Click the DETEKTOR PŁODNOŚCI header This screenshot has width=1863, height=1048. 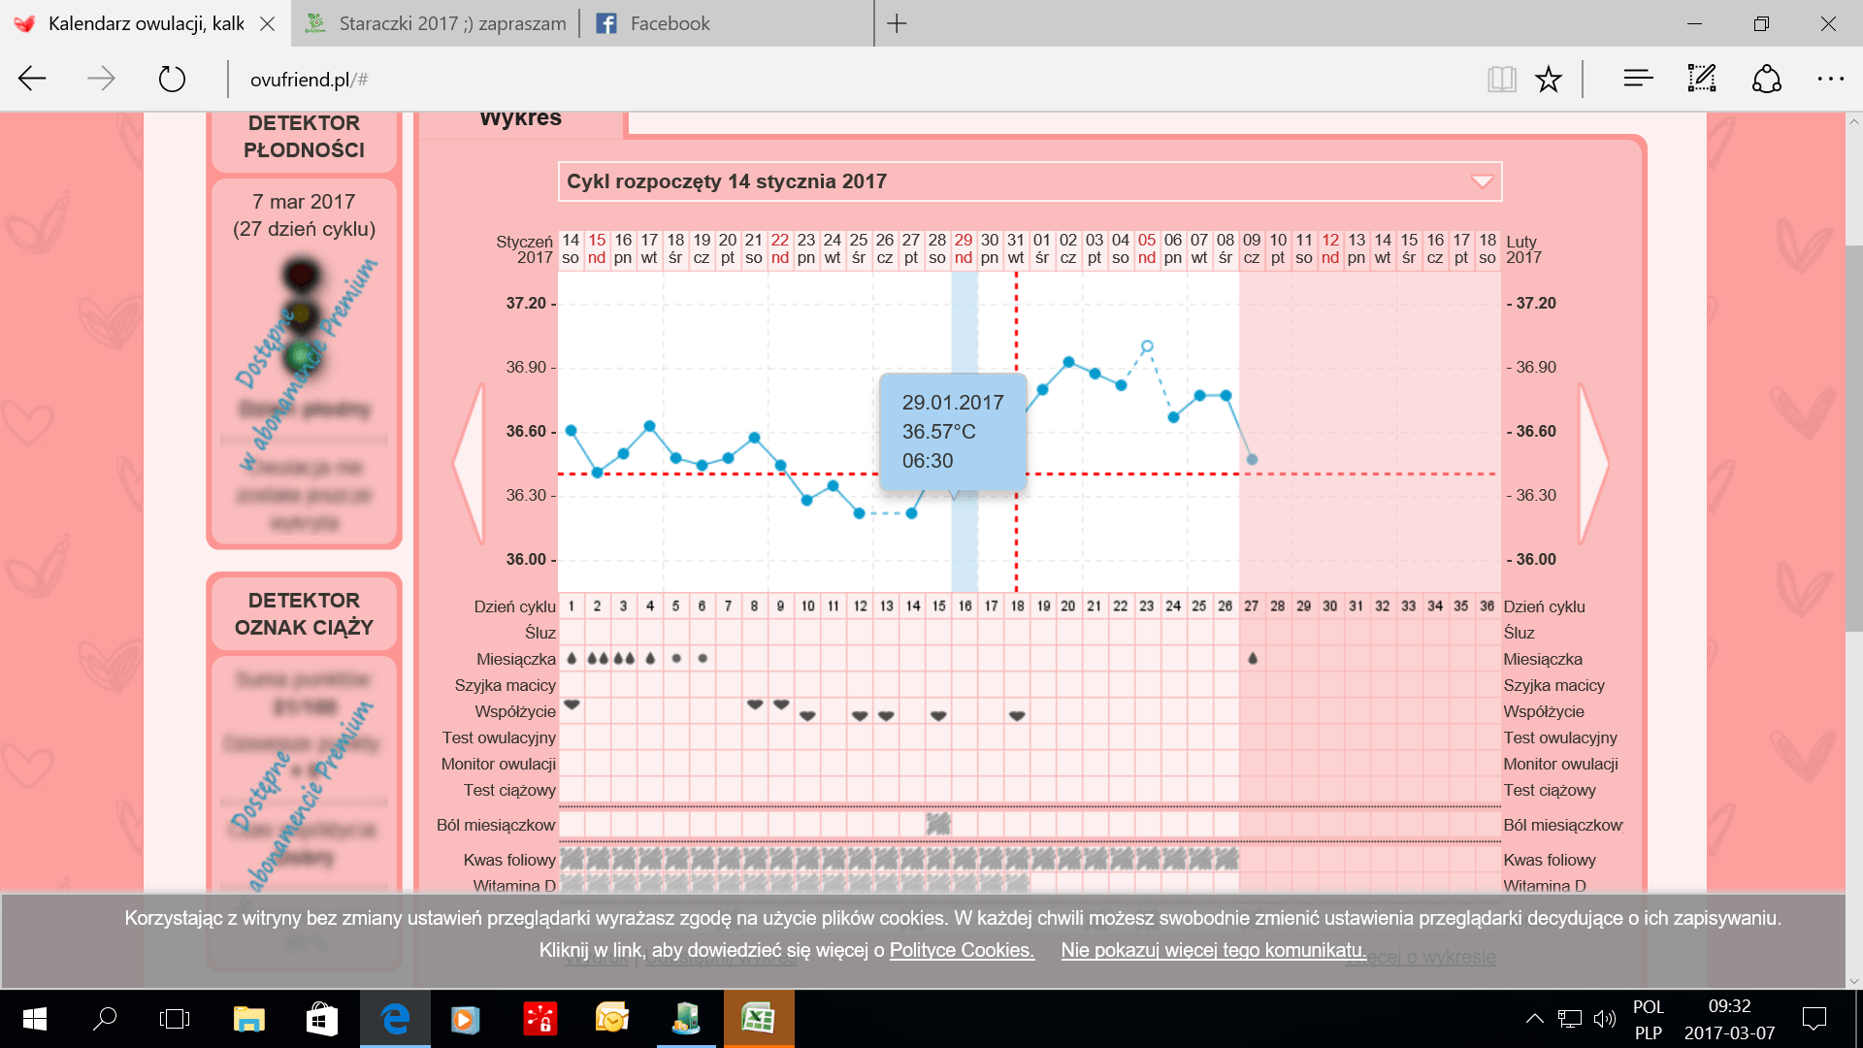point(304,137)
